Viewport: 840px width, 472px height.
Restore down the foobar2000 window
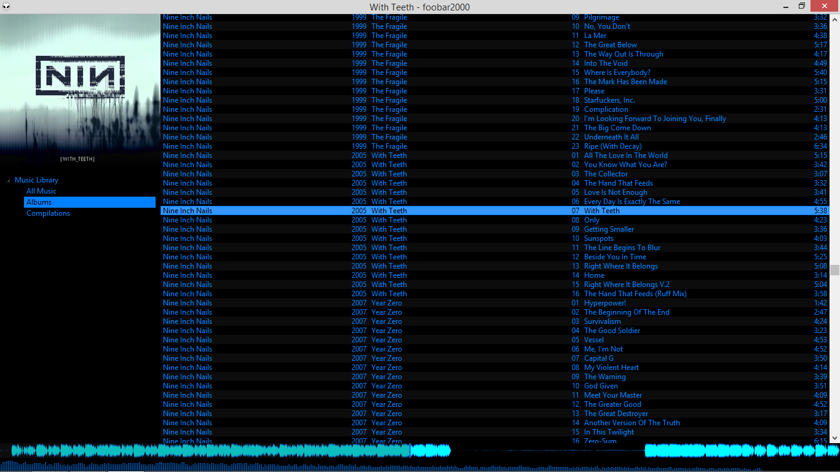pyautogui.click(x=801, y=6)
